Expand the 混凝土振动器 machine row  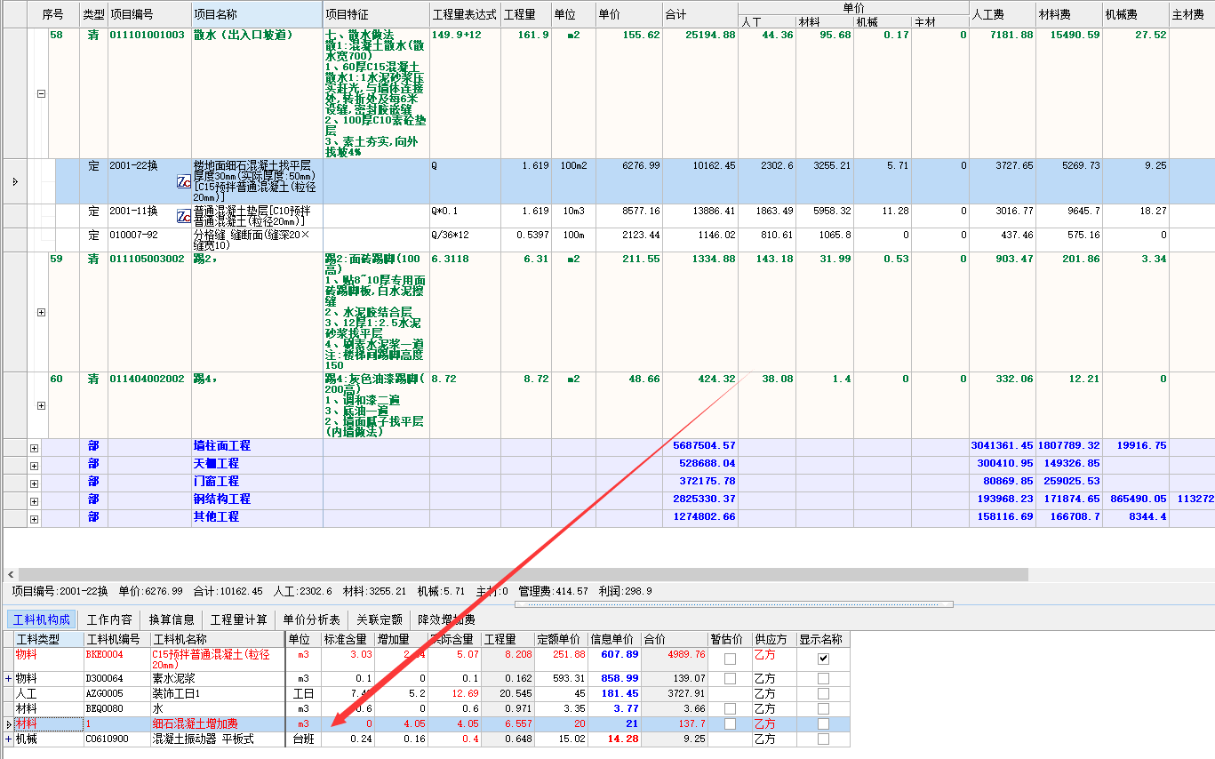9,739
